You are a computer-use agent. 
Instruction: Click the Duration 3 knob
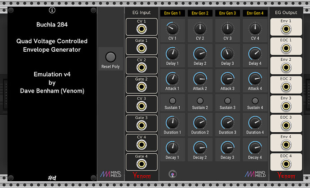click(227, 123)
